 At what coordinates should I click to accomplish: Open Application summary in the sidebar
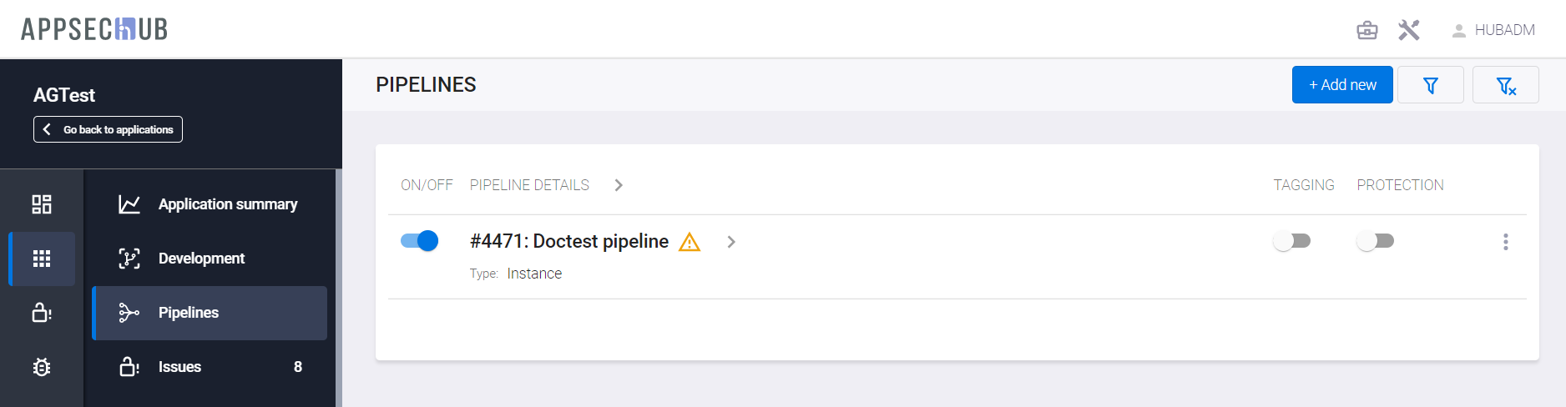pyautogui.click(x=227, y=204)
